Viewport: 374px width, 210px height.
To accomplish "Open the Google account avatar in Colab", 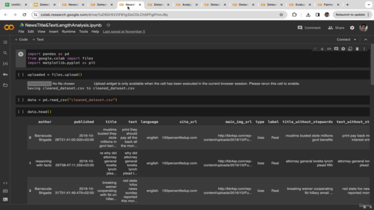I will click(x=363, y=28).
